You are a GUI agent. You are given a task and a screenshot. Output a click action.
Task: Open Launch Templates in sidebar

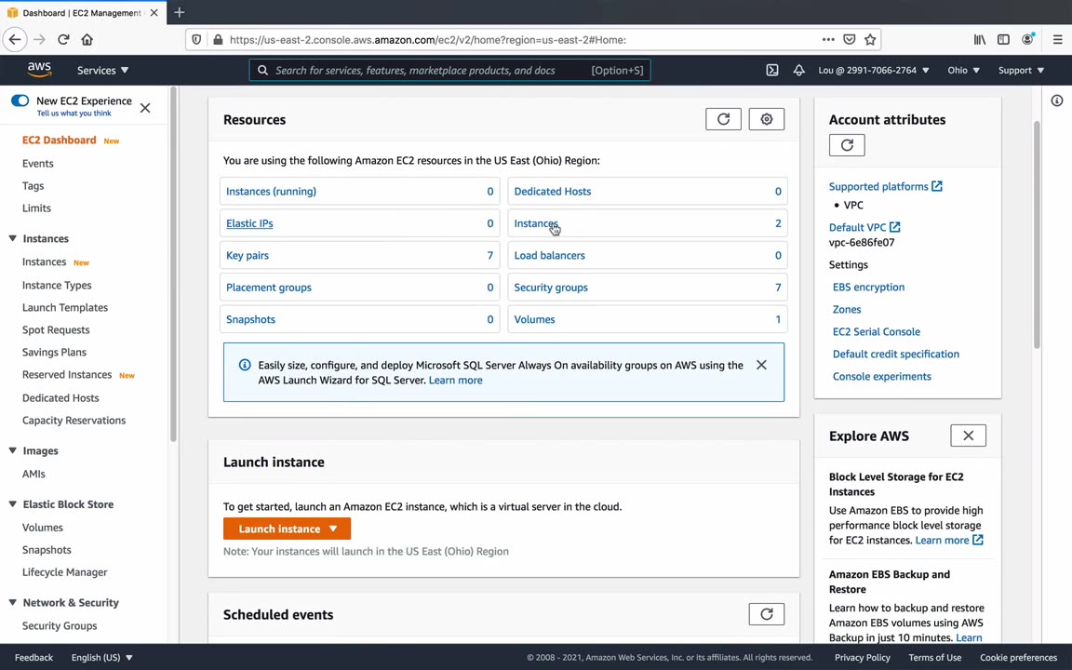(x=65, y=307)
